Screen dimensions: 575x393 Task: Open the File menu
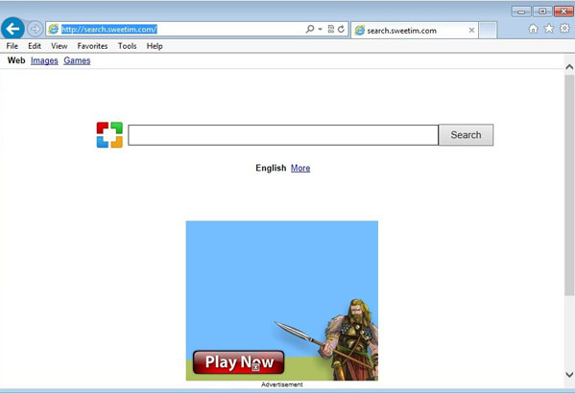[12, 46]
